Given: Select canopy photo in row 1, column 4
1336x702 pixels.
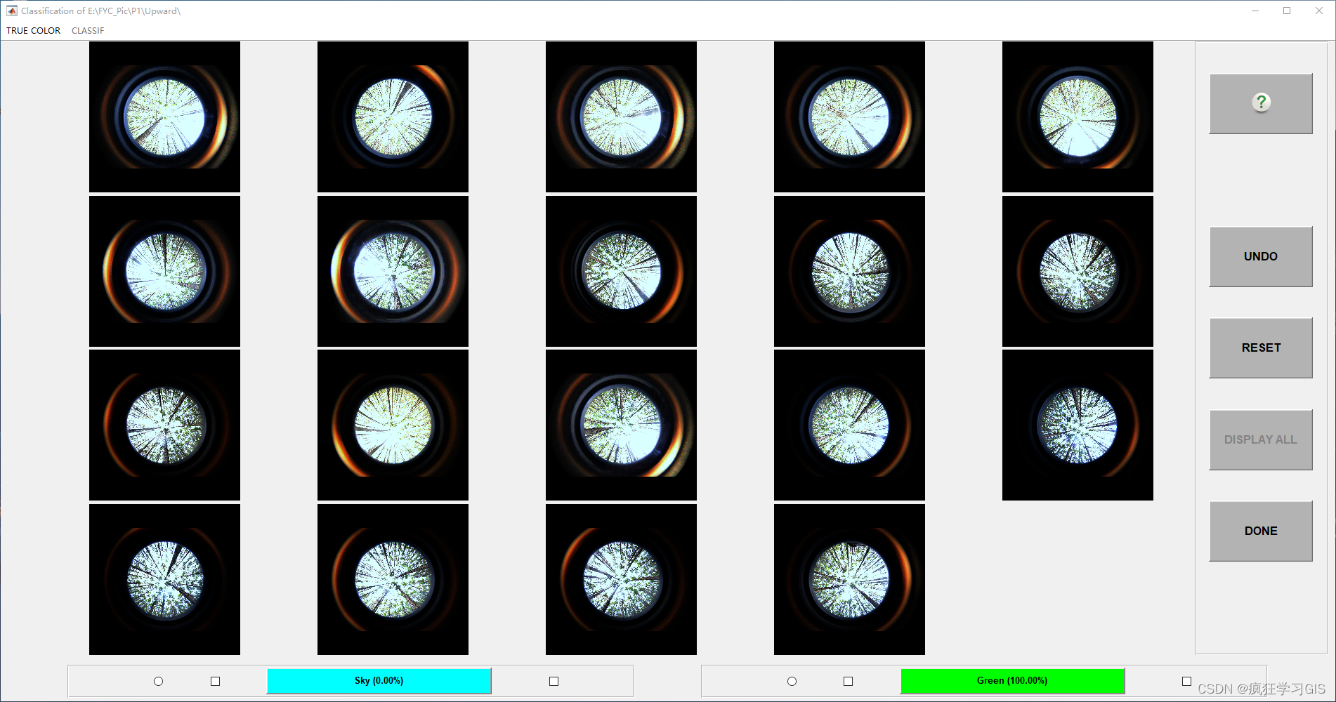Looking at the screenshot, I should click(x=849, y=117).
